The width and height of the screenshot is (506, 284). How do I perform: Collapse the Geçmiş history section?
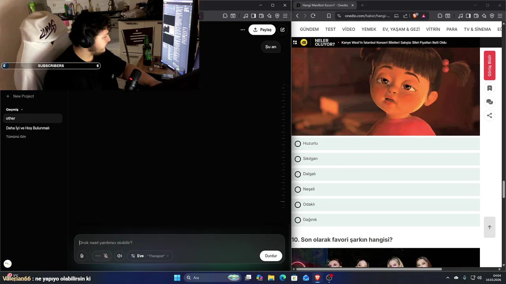14,110
